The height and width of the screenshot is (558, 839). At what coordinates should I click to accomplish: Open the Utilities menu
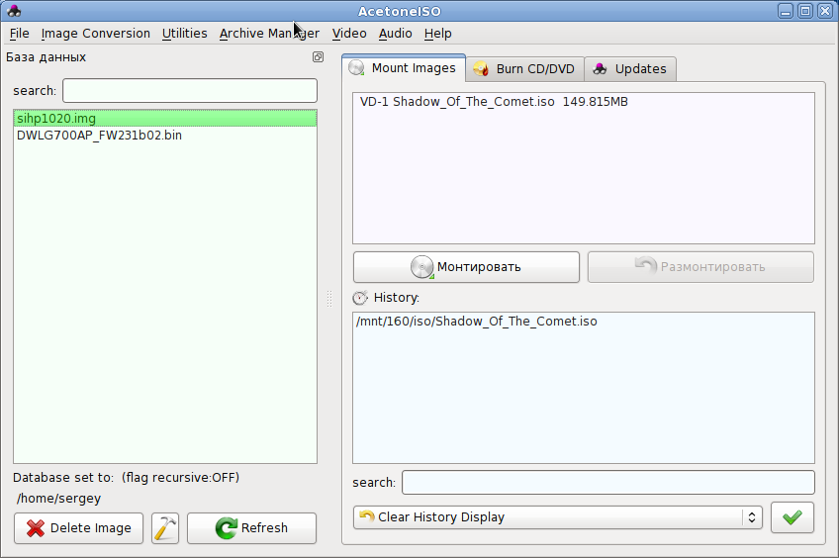coord(185,34)
